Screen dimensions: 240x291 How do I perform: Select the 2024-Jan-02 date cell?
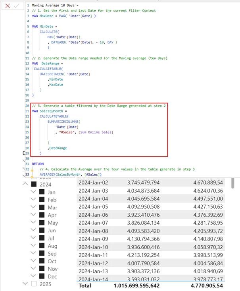tap(93, 182)
